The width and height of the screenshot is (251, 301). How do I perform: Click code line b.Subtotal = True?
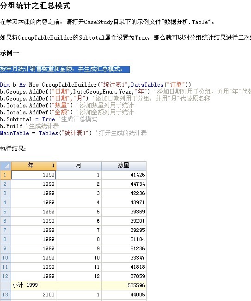point(28,119)
